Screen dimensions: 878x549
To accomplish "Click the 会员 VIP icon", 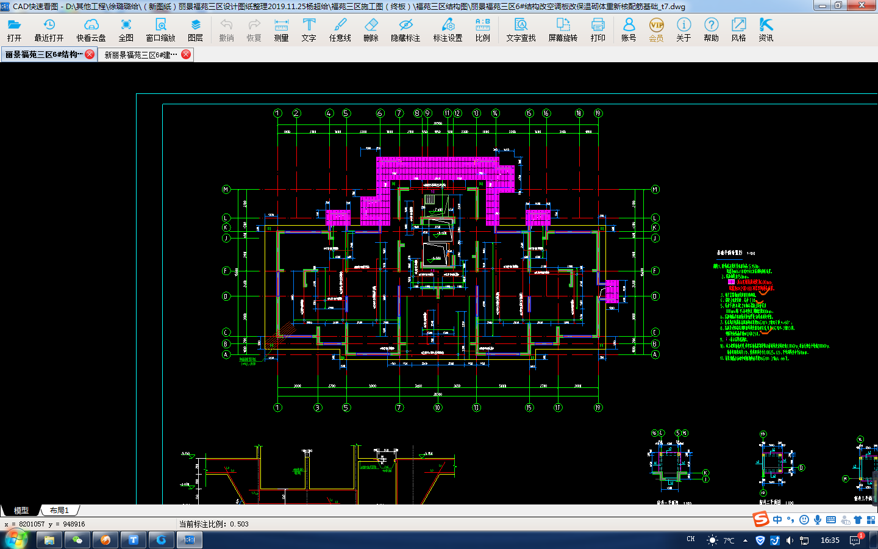I will (656, 29).
